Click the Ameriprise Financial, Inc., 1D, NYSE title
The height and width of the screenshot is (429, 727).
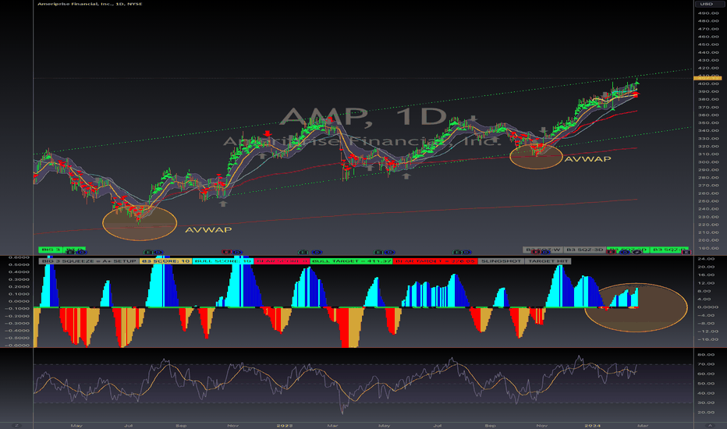tap(90, 4)
